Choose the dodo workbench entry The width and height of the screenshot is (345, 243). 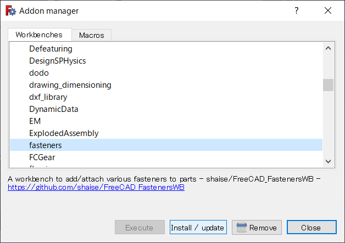tap(38, 73)
